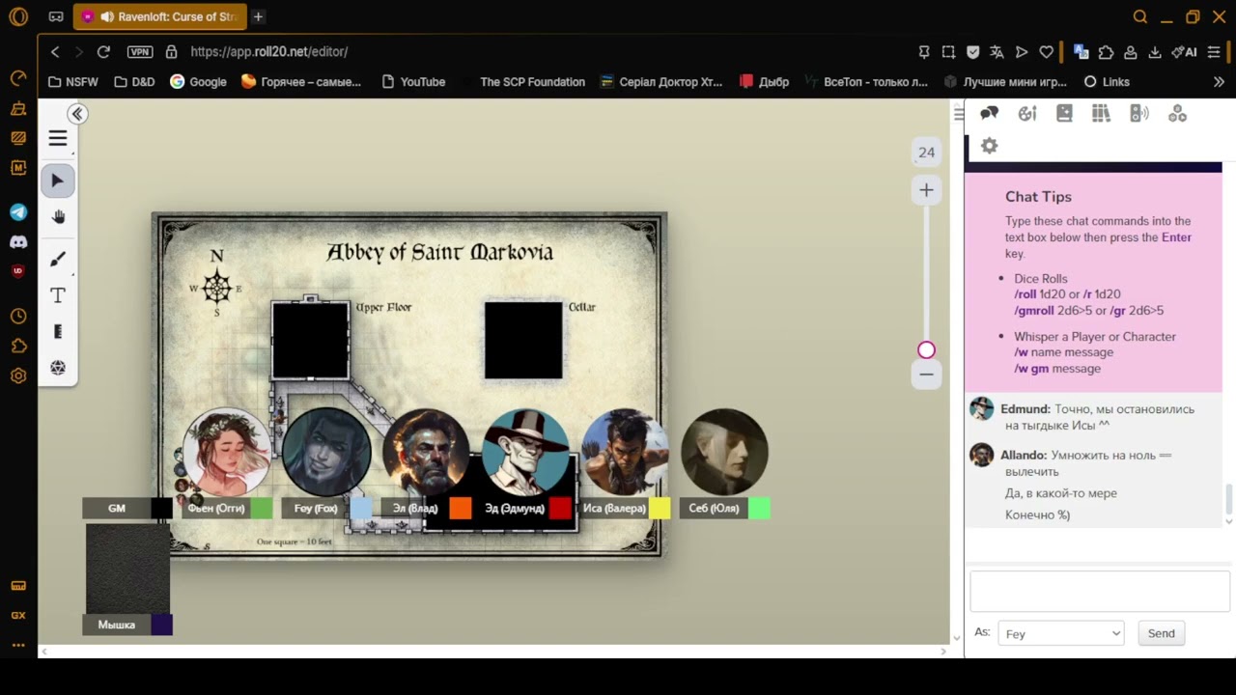Open the Journal tab

1064,114
